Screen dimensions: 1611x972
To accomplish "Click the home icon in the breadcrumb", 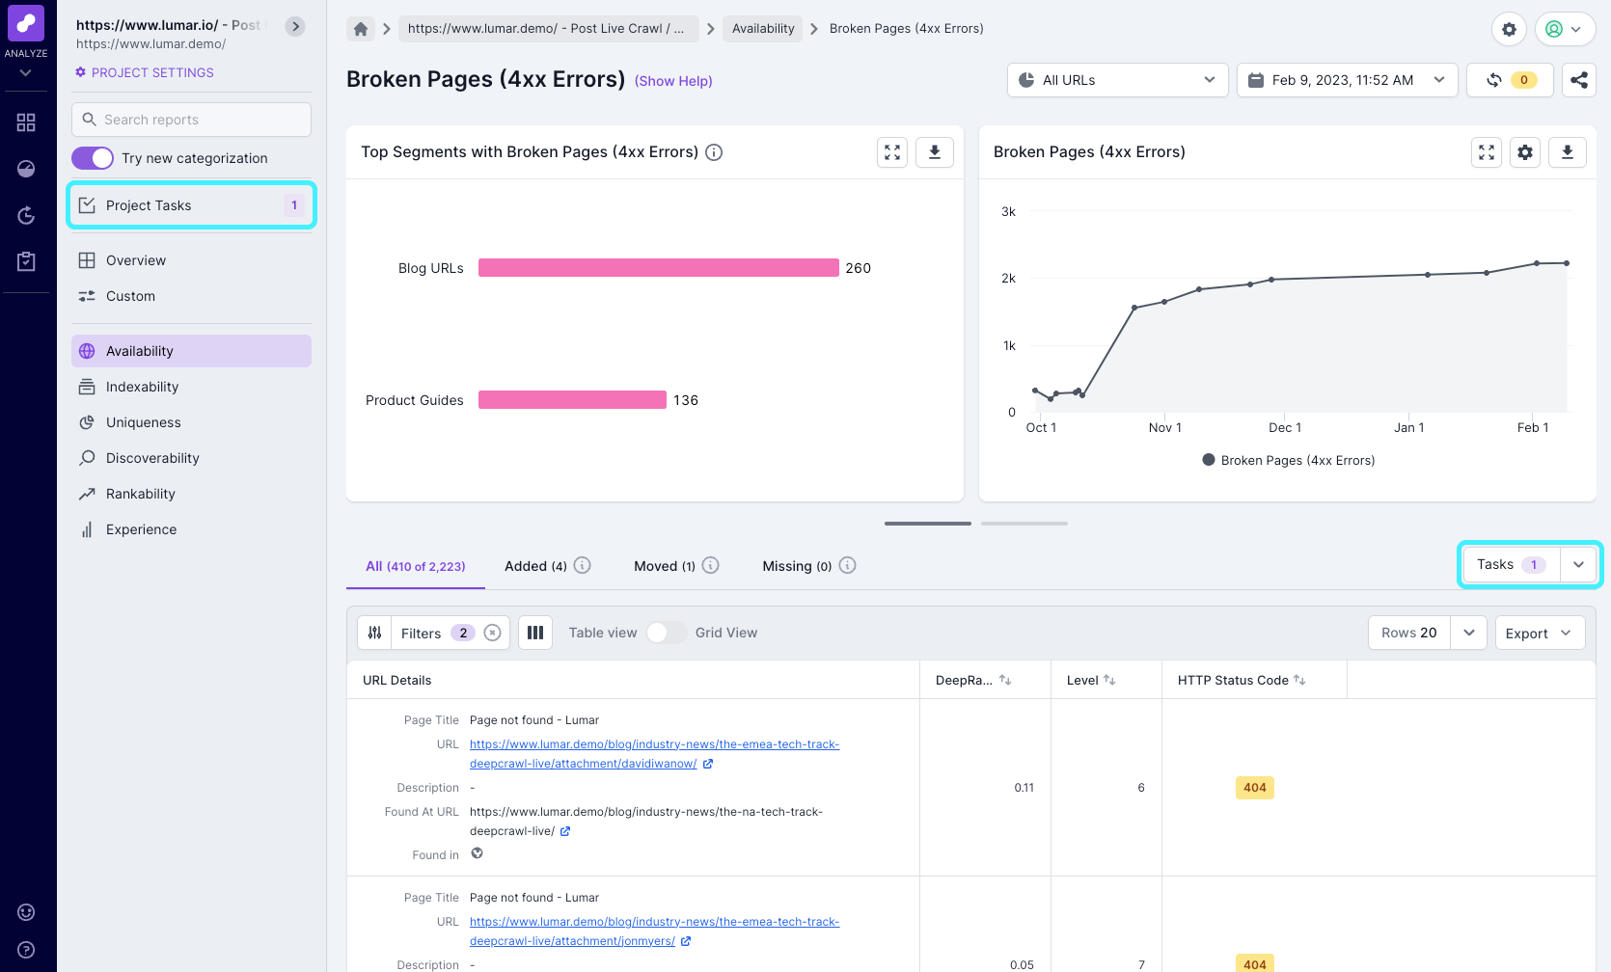I will tap(360, 29).
